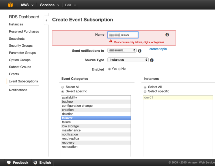Click the create topic link
The width and height of the screenshot is (215, 166).
coord(158,49)
